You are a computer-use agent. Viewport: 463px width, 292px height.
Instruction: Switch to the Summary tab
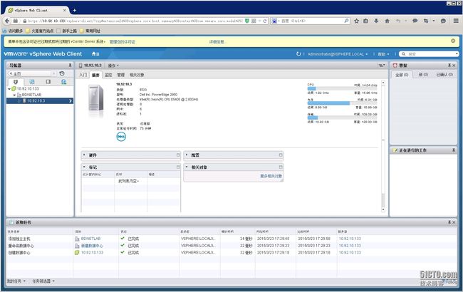[x=95, y=75]
